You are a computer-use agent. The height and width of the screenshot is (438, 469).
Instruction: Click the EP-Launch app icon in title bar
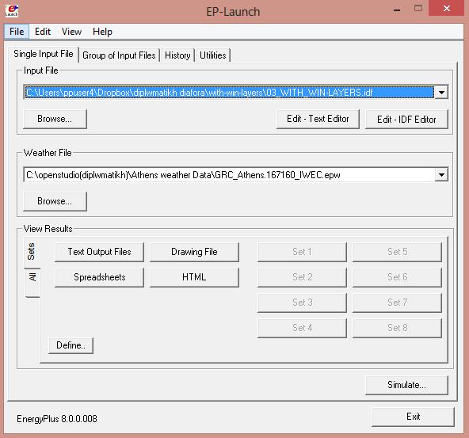coord(12,10)
